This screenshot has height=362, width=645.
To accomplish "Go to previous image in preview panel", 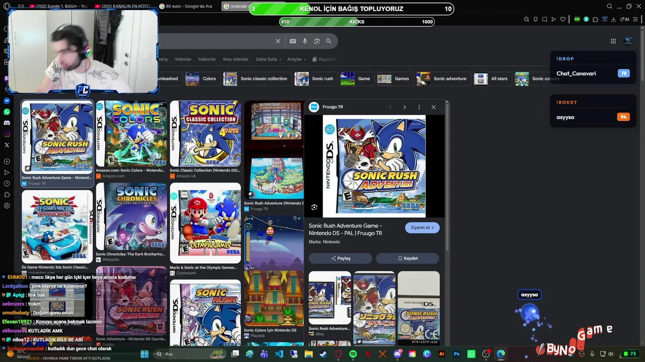I will tap(390, 107).
